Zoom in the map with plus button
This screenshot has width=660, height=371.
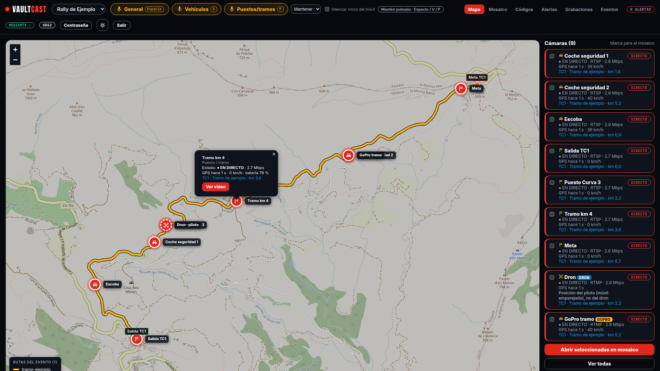click(x=15, y=49)
